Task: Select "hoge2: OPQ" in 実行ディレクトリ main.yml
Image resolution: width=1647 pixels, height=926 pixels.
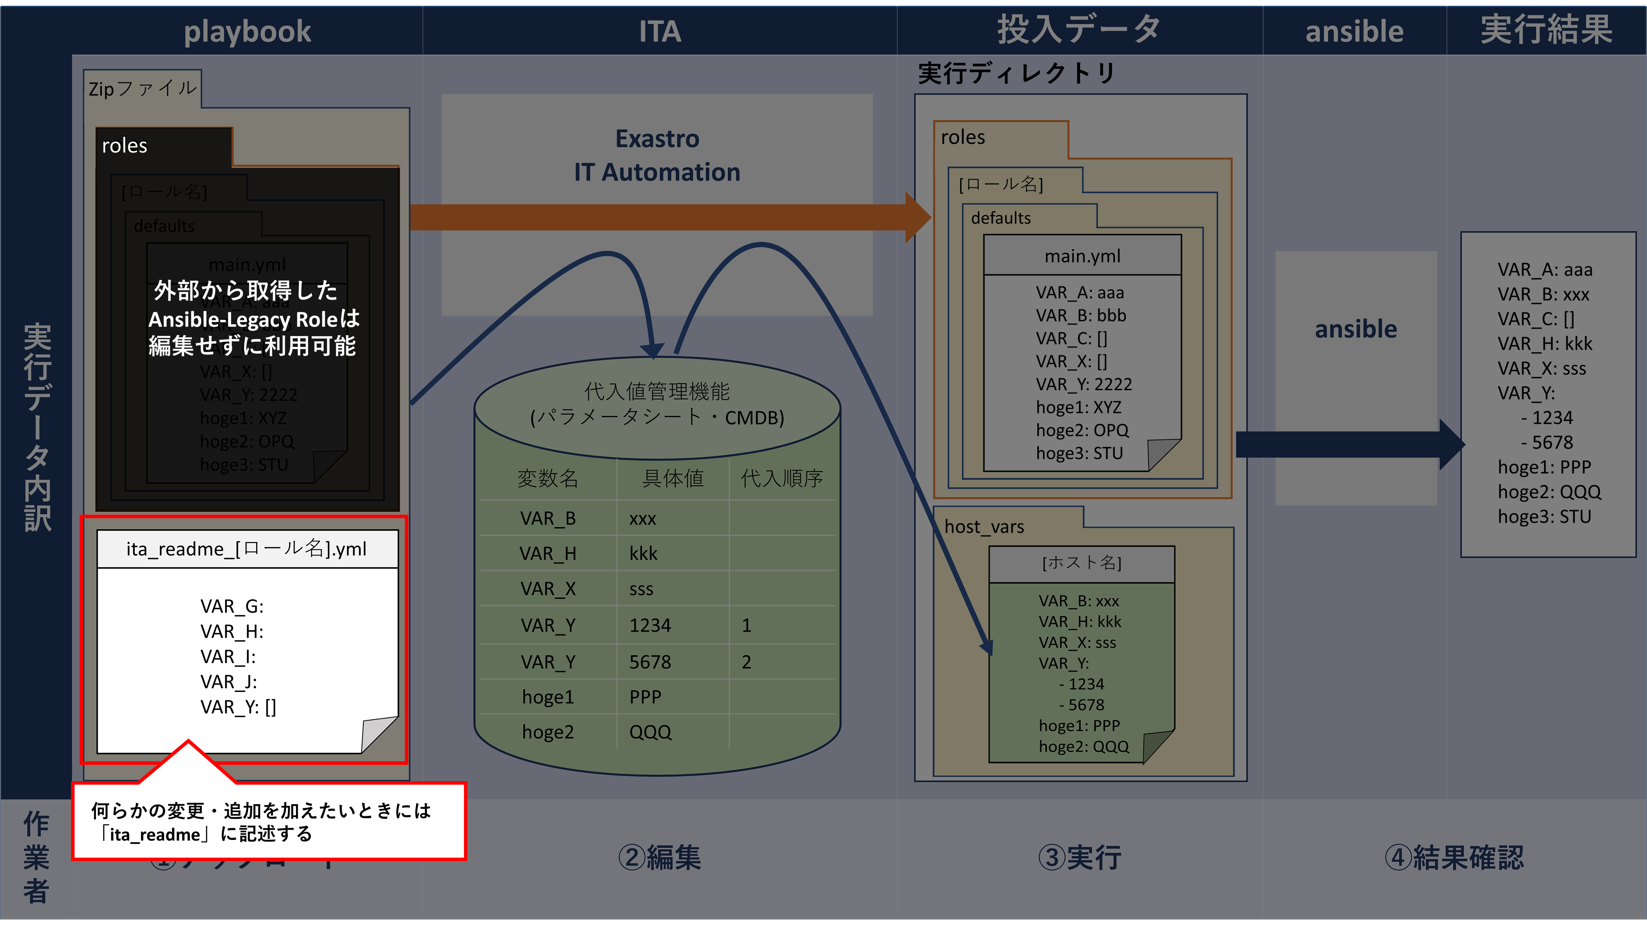Action: pos(1083,431)
